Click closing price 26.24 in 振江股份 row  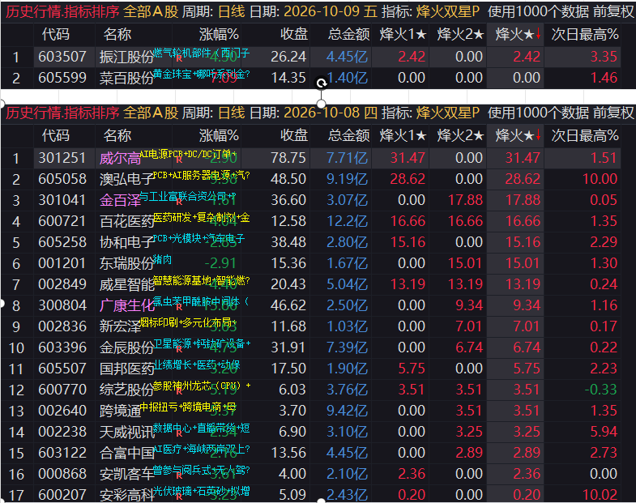pyautogui.click(x=288, y=57)
